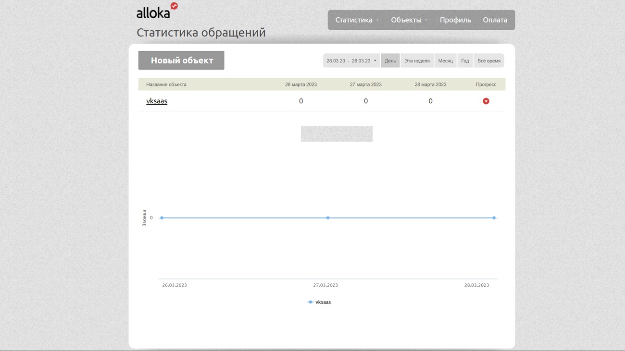
Task: Click the Прогресс column header
Action: click(486, 85)
